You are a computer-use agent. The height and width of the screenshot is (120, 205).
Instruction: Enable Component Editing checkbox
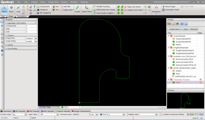click(162, 114)
